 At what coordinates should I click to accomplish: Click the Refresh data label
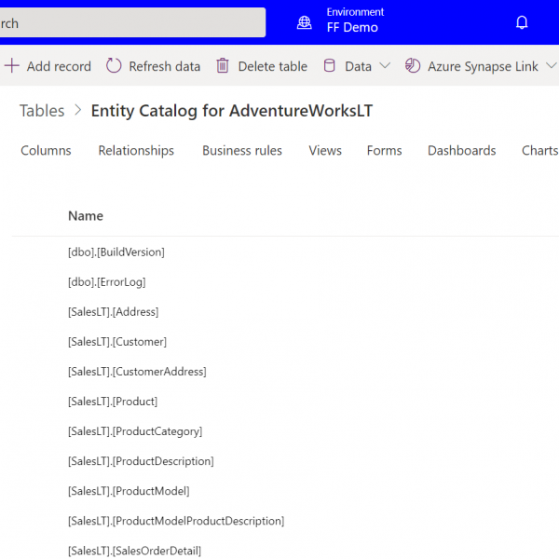pyautogui.click(x=164, y=66)
